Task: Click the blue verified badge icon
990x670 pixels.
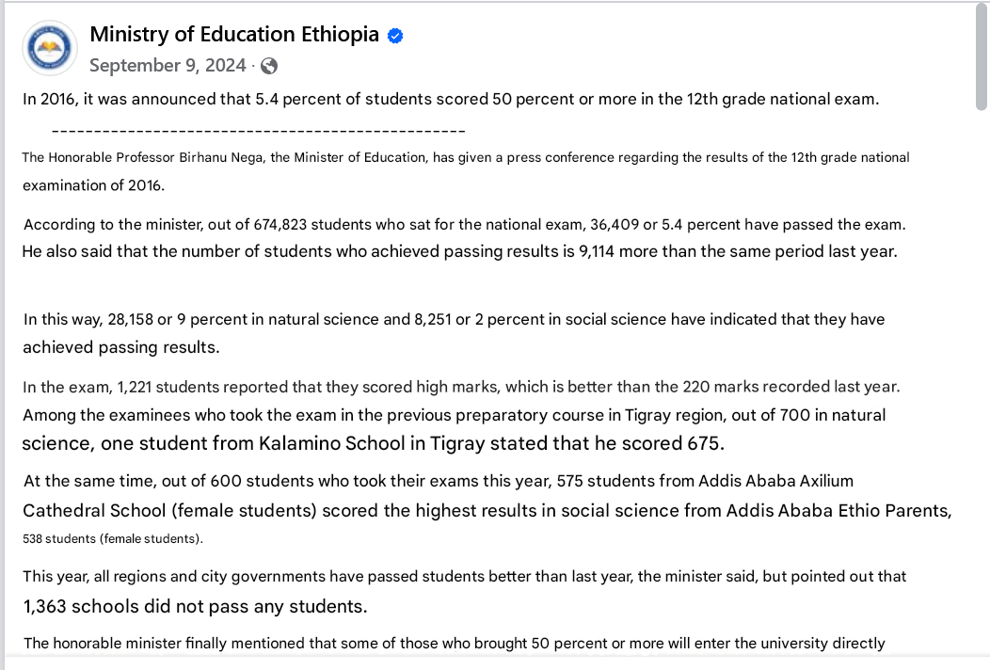Action: [395, 36]
